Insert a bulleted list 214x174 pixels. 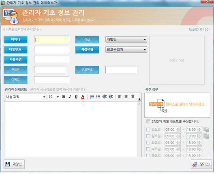click(98, 97)
